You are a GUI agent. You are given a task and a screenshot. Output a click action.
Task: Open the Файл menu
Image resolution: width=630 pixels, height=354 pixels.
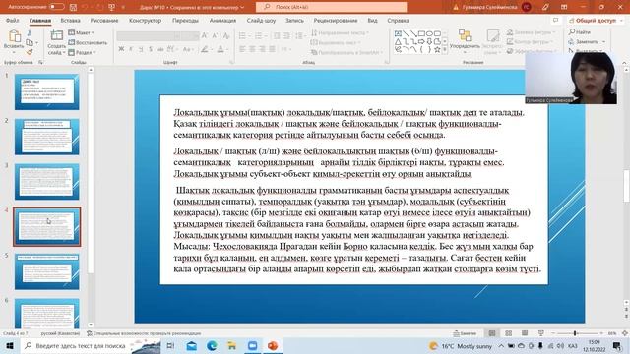(13, 20)
